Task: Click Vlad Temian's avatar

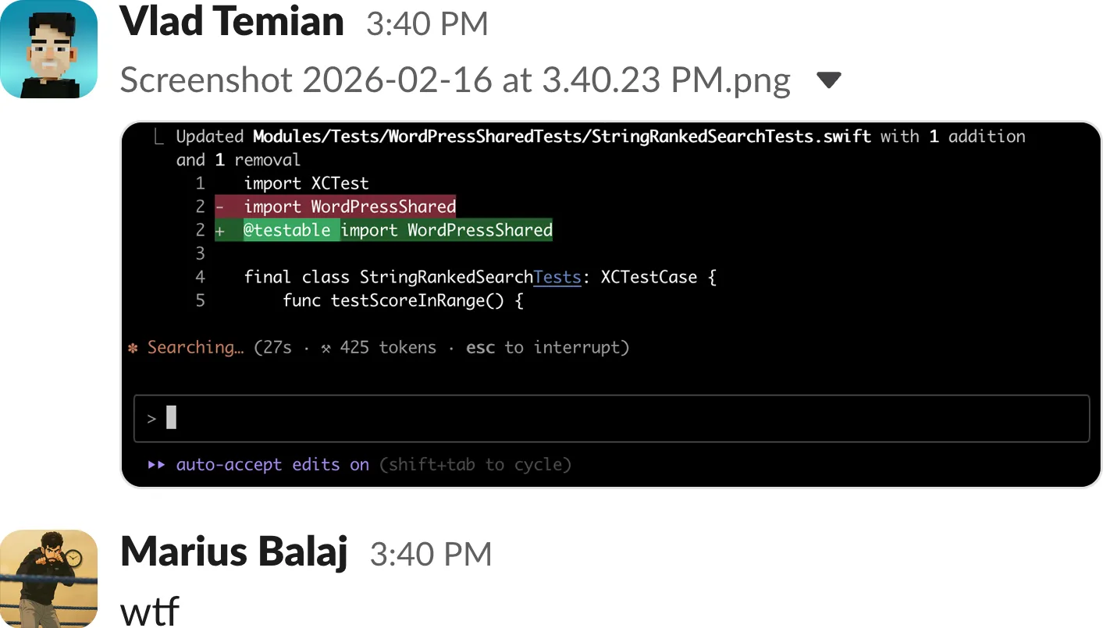Action: [x=48, y=48]
